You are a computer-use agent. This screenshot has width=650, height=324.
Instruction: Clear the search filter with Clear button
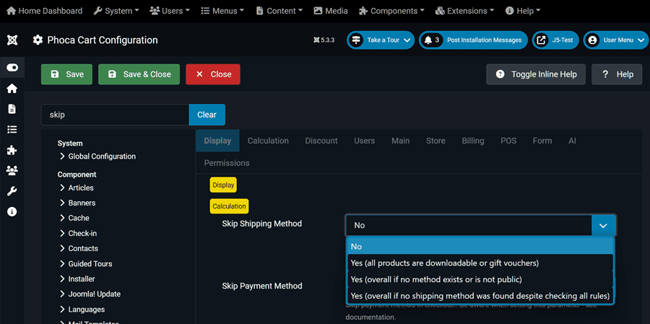(207, 115)
